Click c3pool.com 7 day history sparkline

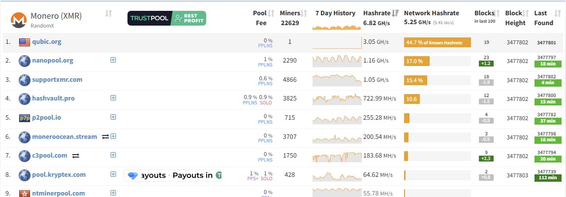click(x=337, y=156)
